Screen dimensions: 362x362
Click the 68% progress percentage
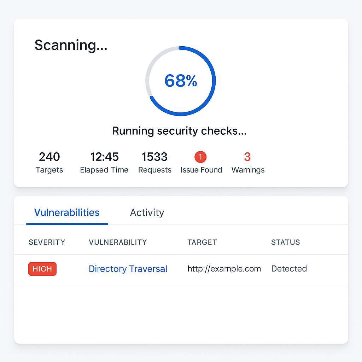(x=181, y=81)
